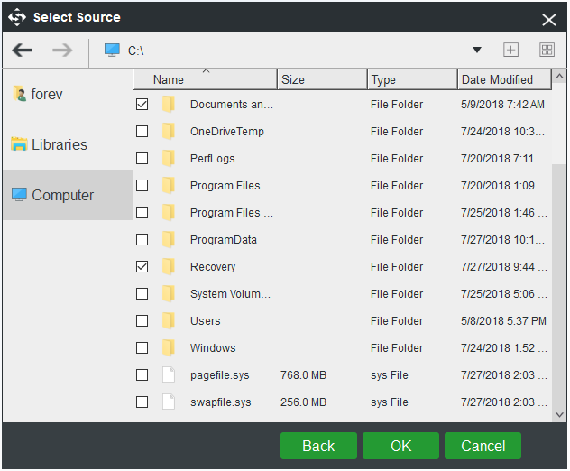Click the OneDriveTemp folder icon
The image size is (570, 471).
coord(169,132)
